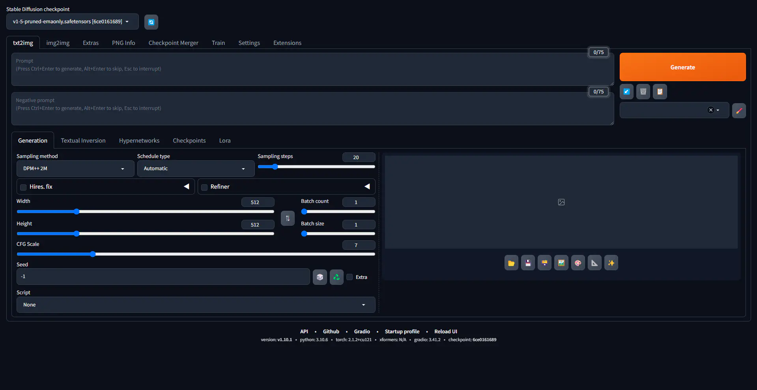
Task: Click the trash icon to clear prompt
Action: [643, 92]
